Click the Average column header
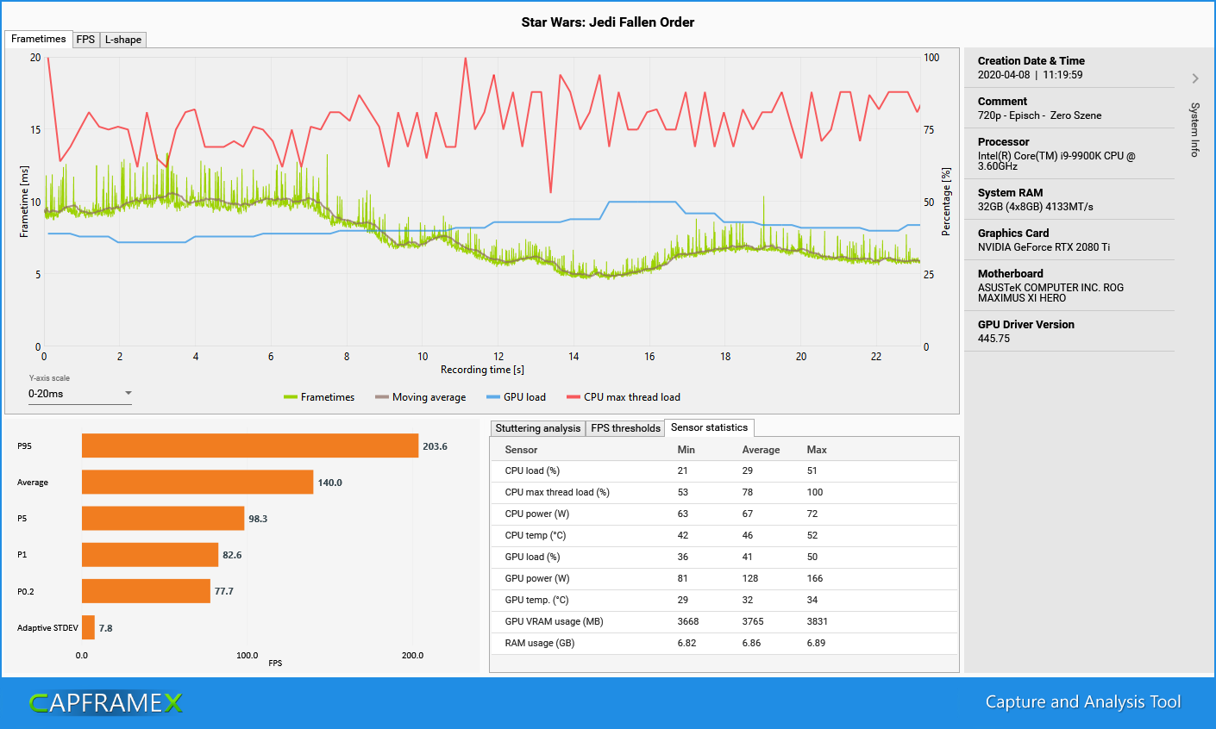Viewport: 1216px width, 729px height. tap(761, 450)
